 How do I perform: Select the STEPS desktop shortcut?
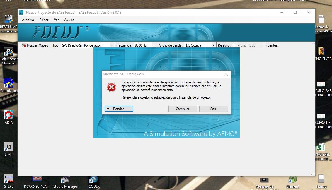[9, 181]
